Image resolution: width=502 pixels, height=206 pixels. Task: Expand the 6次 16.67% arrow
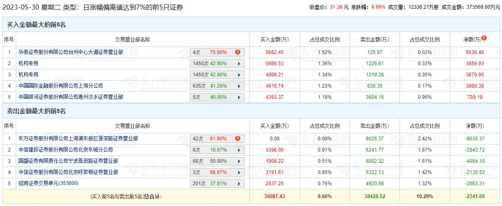(x=239, y=150)
